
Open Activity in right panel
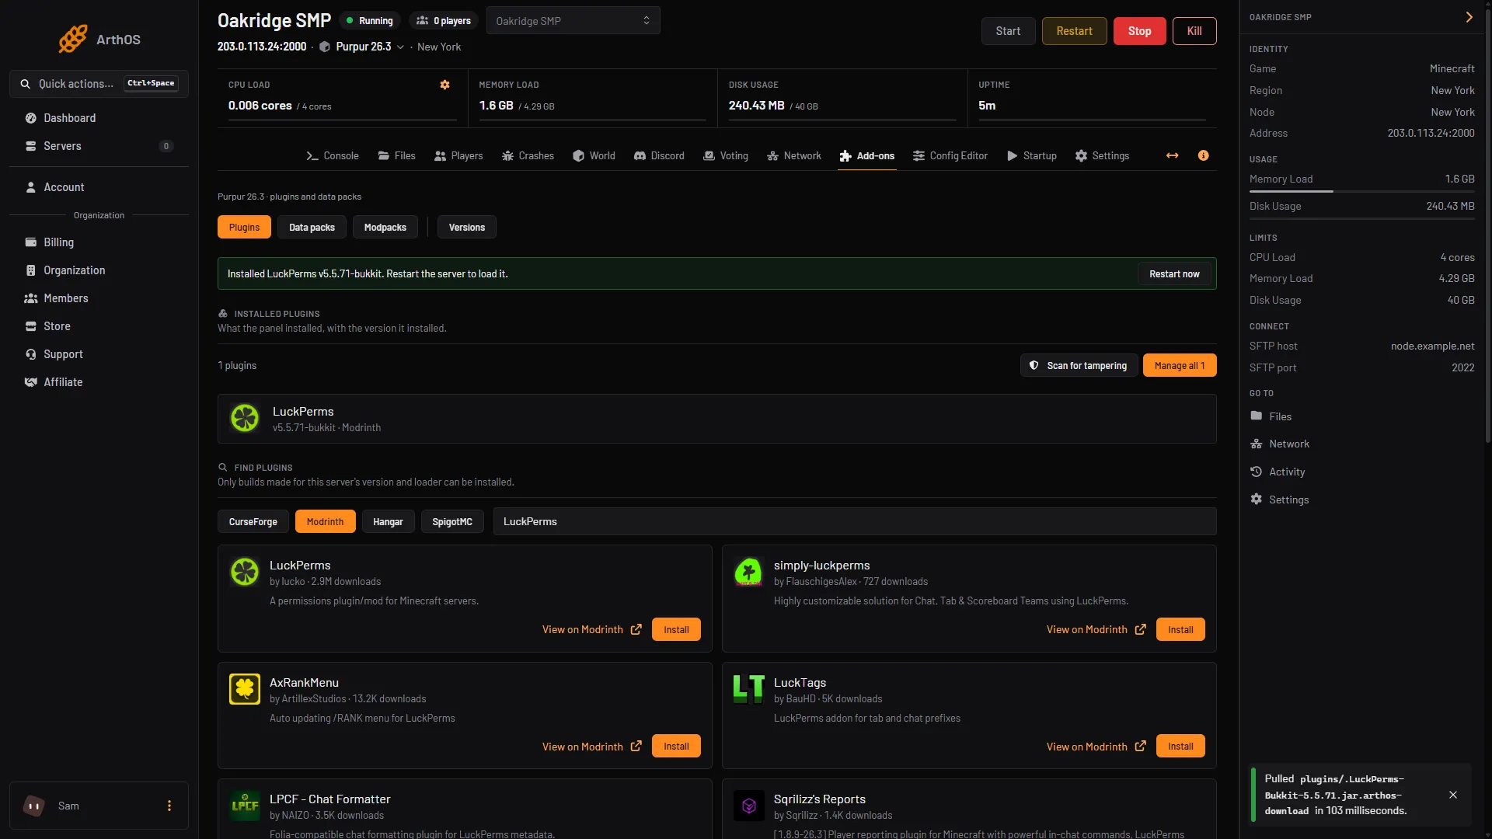pyautogui.click(x=1278, y=472)
